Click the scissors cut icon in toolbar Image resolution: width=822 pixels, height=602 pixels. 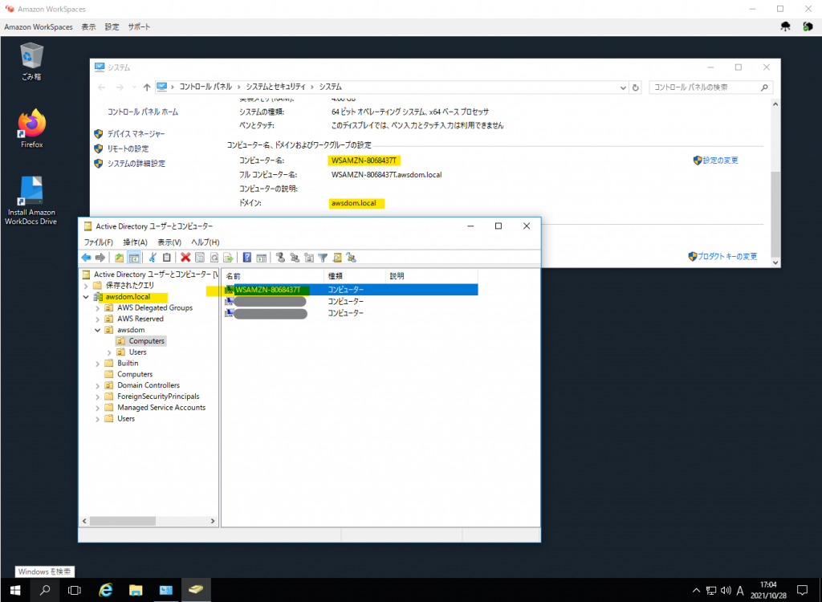(153, 258)
